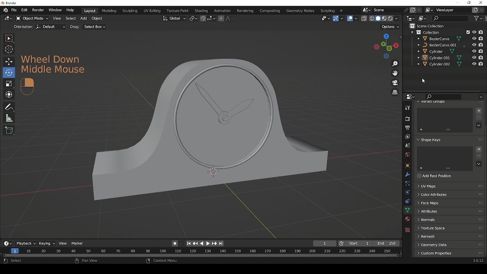Image resolution: width=487 pixels, height=274 pixels.
Task: Switch to Shading workspace tab
Action: [x=201, y=11]
